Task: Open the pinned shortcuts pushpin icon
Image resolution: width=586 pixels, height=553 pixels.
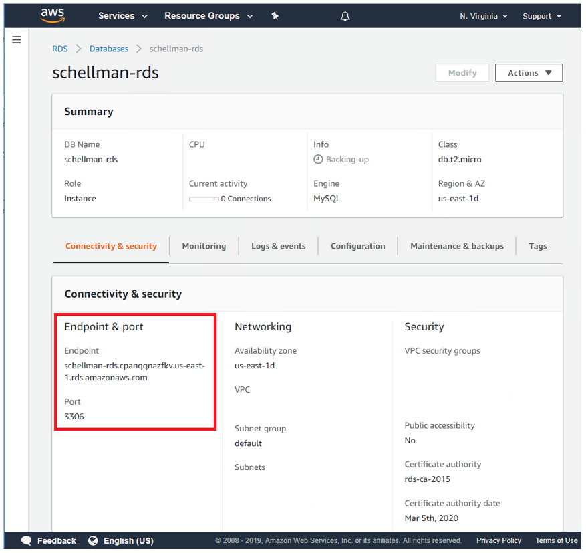Action: 275,16
